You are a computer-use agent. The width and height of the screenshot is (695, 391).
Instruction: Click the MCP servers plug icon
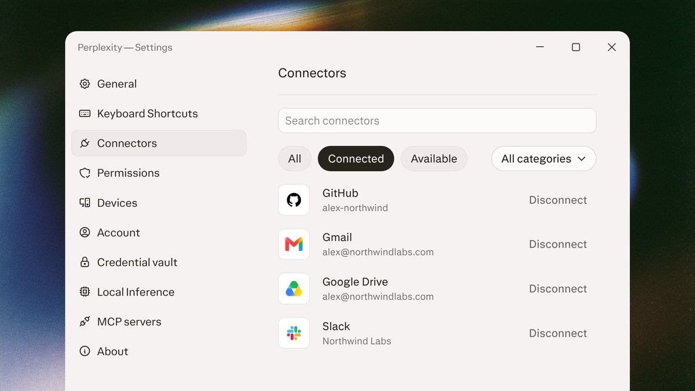coord(85,321)
